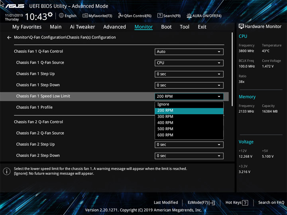The image size is (287, 215).
Task: Click the Core Voltage 1.472 V value
Action: click(268, 66)
